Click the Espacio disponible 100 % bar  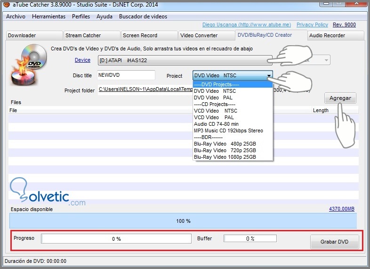pyautogui.click(x=183, y=221)
